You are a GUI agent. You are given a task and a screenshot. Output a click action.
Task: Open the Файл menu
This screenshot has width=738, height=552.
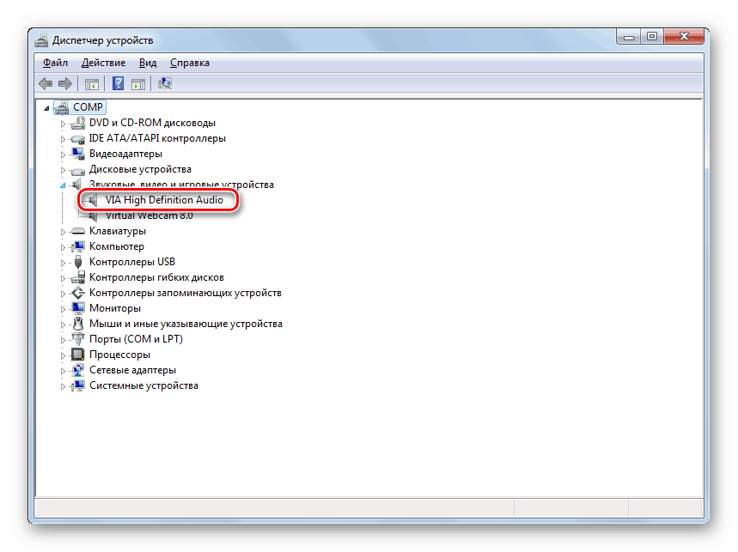55,63
